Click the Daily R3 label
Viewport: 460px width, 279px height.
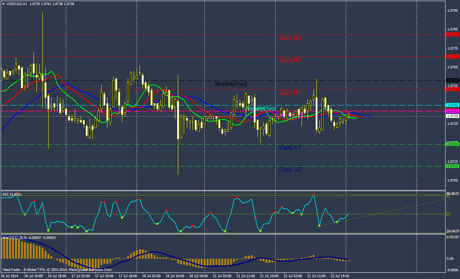(x=290, y=38)
